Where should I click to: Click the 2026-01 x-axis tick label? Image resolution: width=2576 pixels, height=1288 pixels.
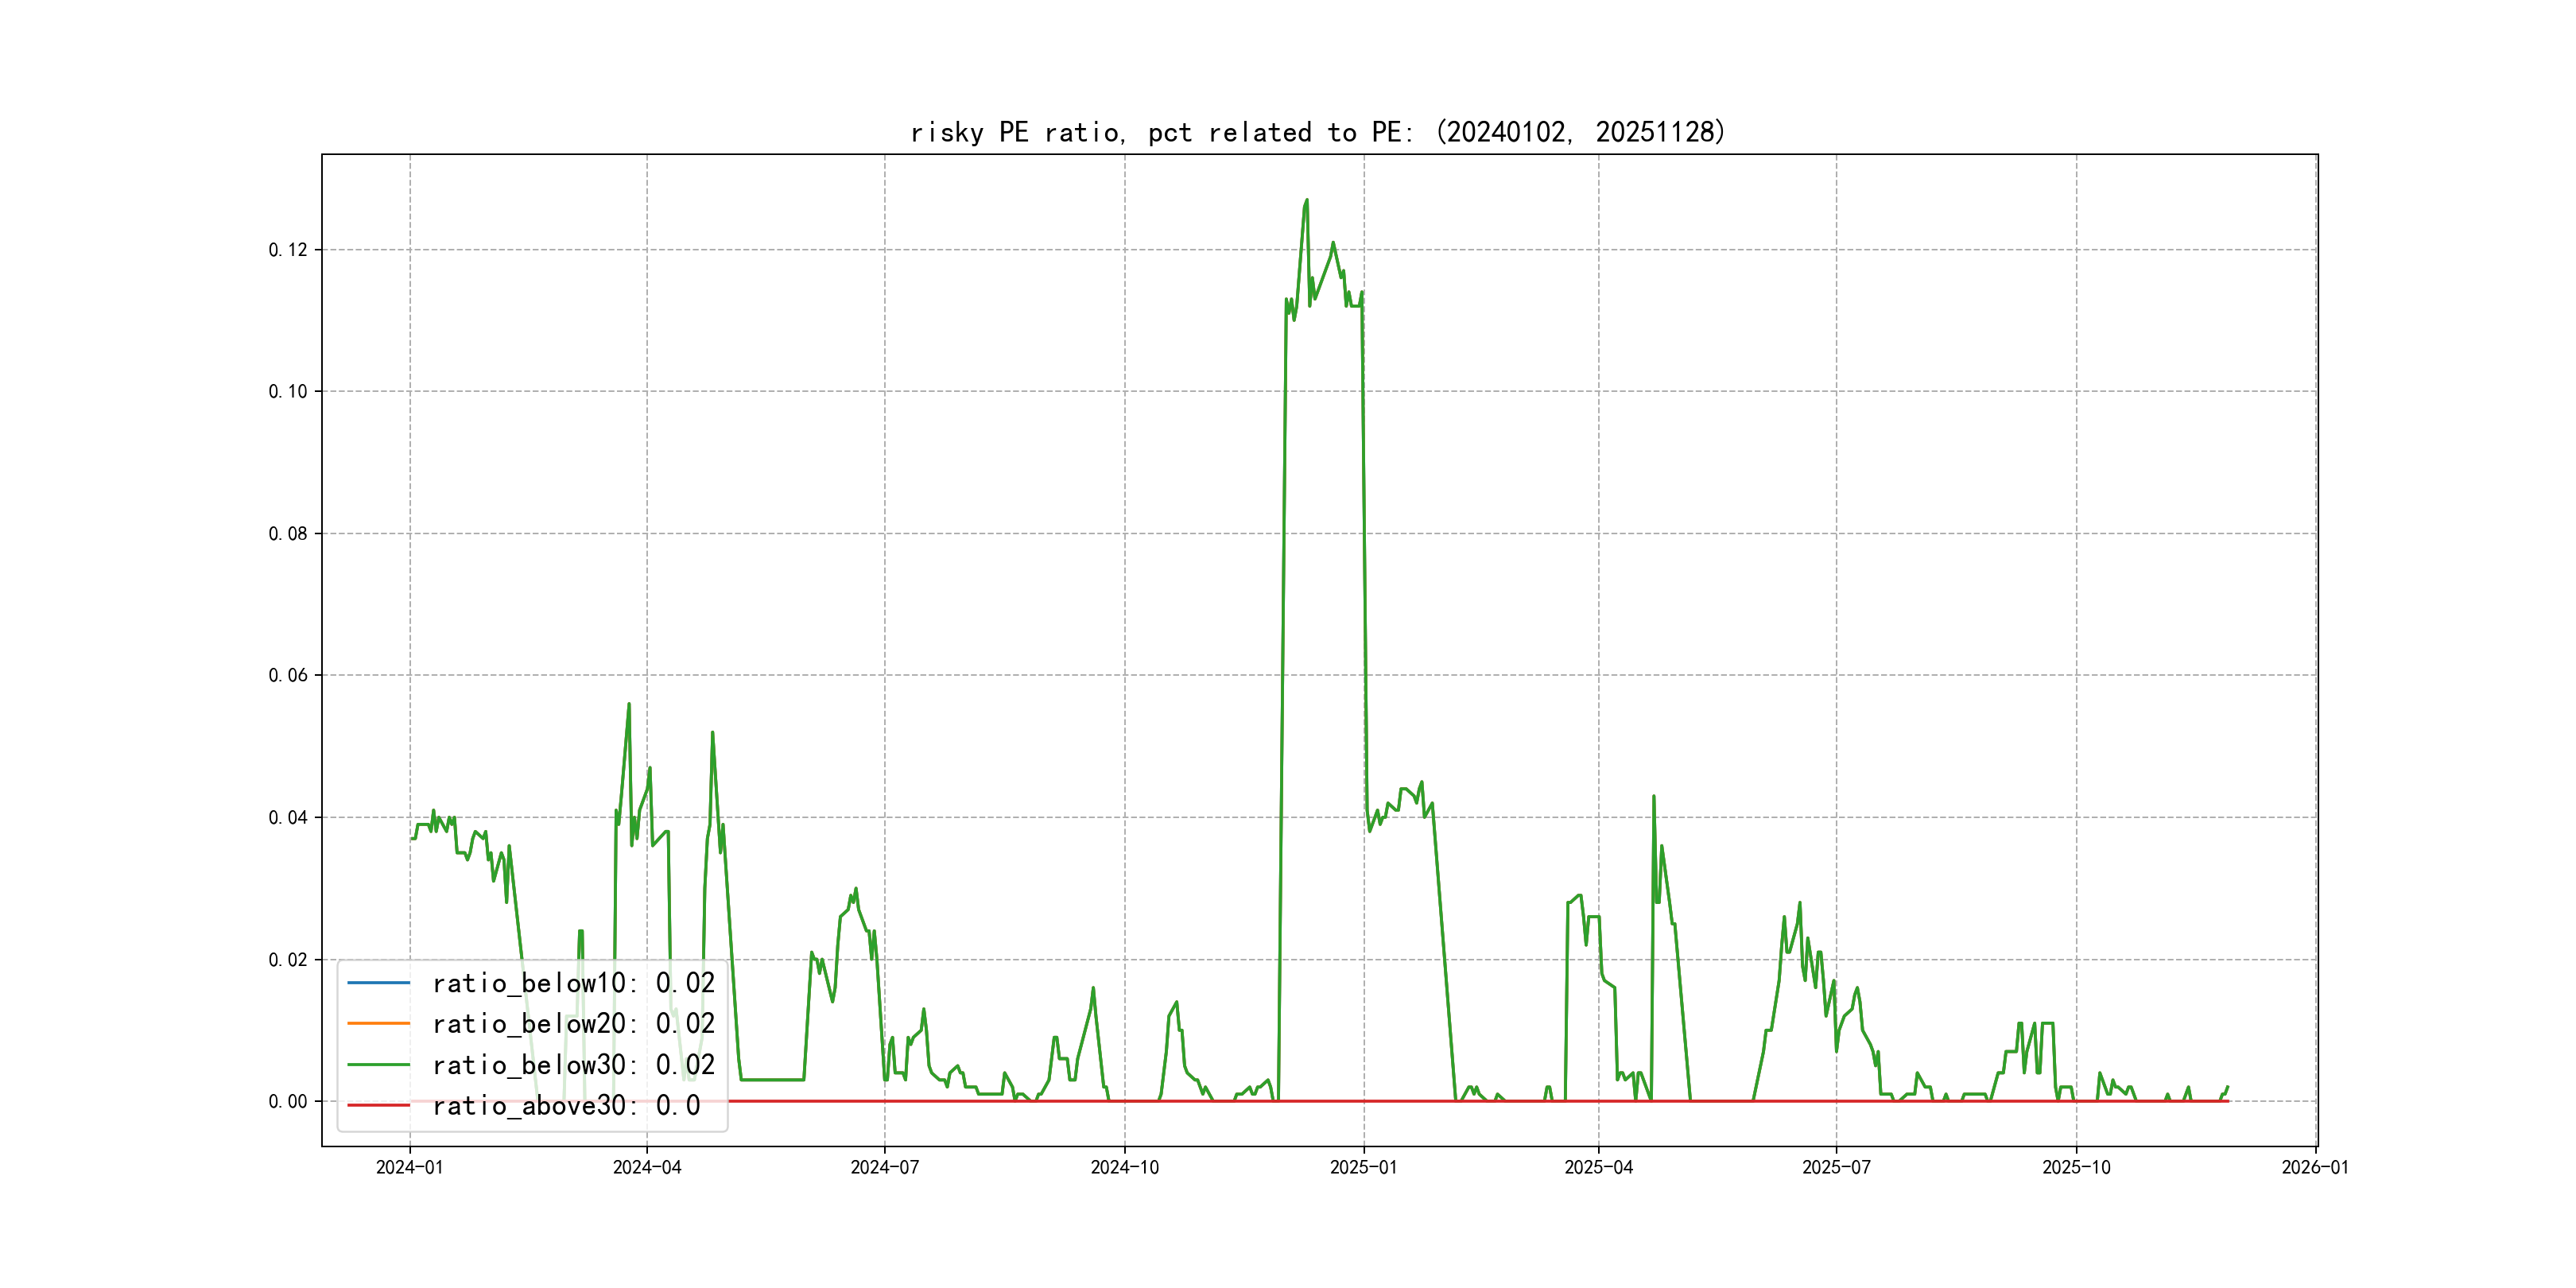(2315, 1167)
